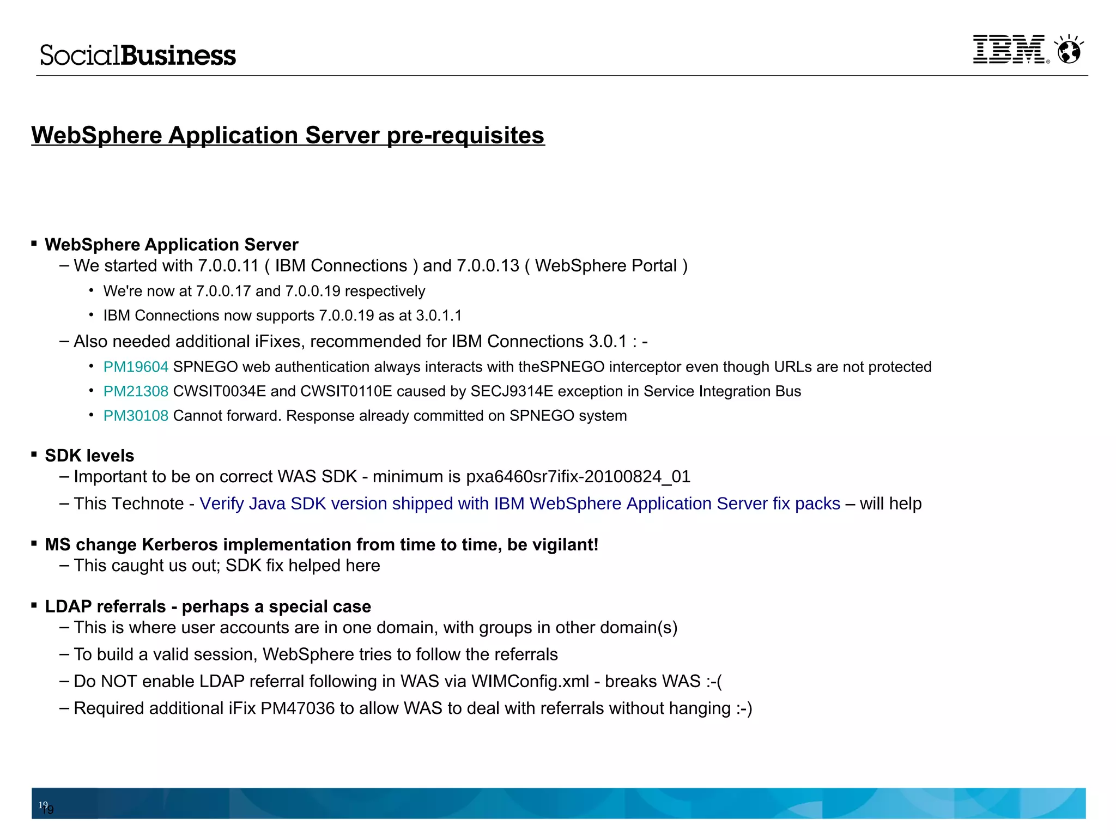The width and height of the screenshot is (1116, 837).
Task: Click "We're now at 7.0.0.17" bullet
Action: coord(264,291)
